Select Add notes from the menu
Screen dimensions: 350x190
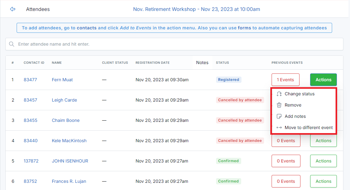coord(295,116)
